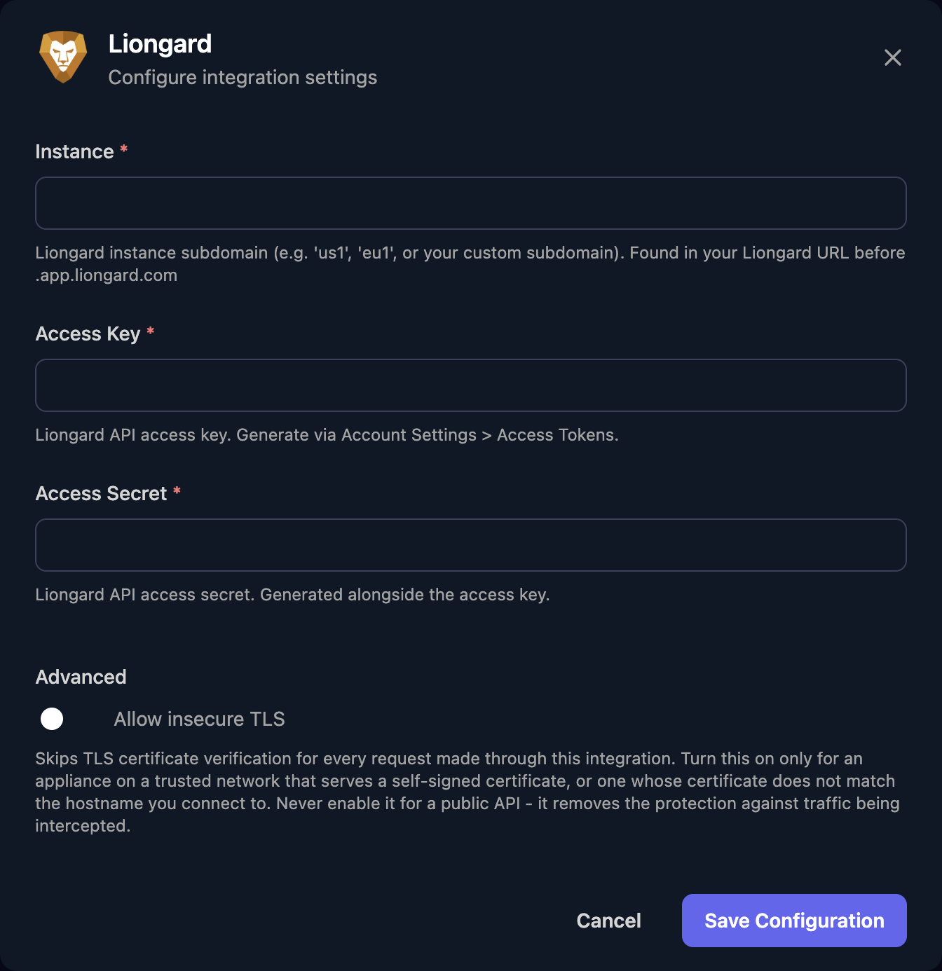
Task: Click the Instance field label
Action: (x=75, y=152)
